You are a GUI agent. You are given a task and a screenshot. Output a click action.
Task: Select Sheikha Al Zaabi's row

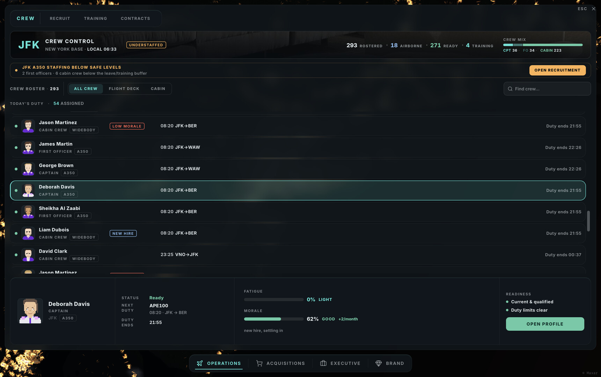(x=298, y=212)
